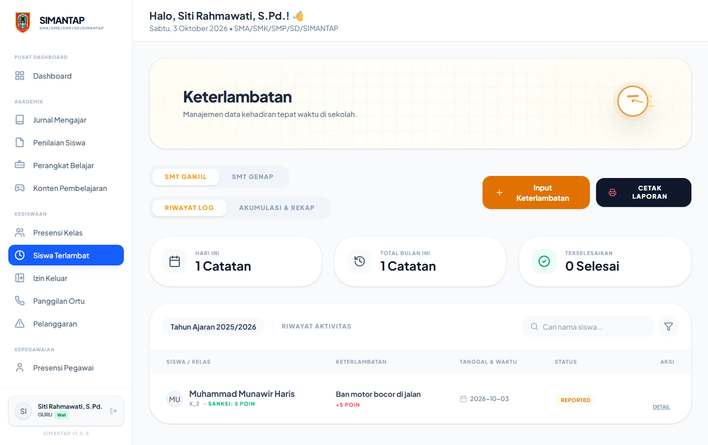This screenshot has width=708, height=445.
Task: Click the Penilaian Siswa document icon
Action: (x=20, y=143)
